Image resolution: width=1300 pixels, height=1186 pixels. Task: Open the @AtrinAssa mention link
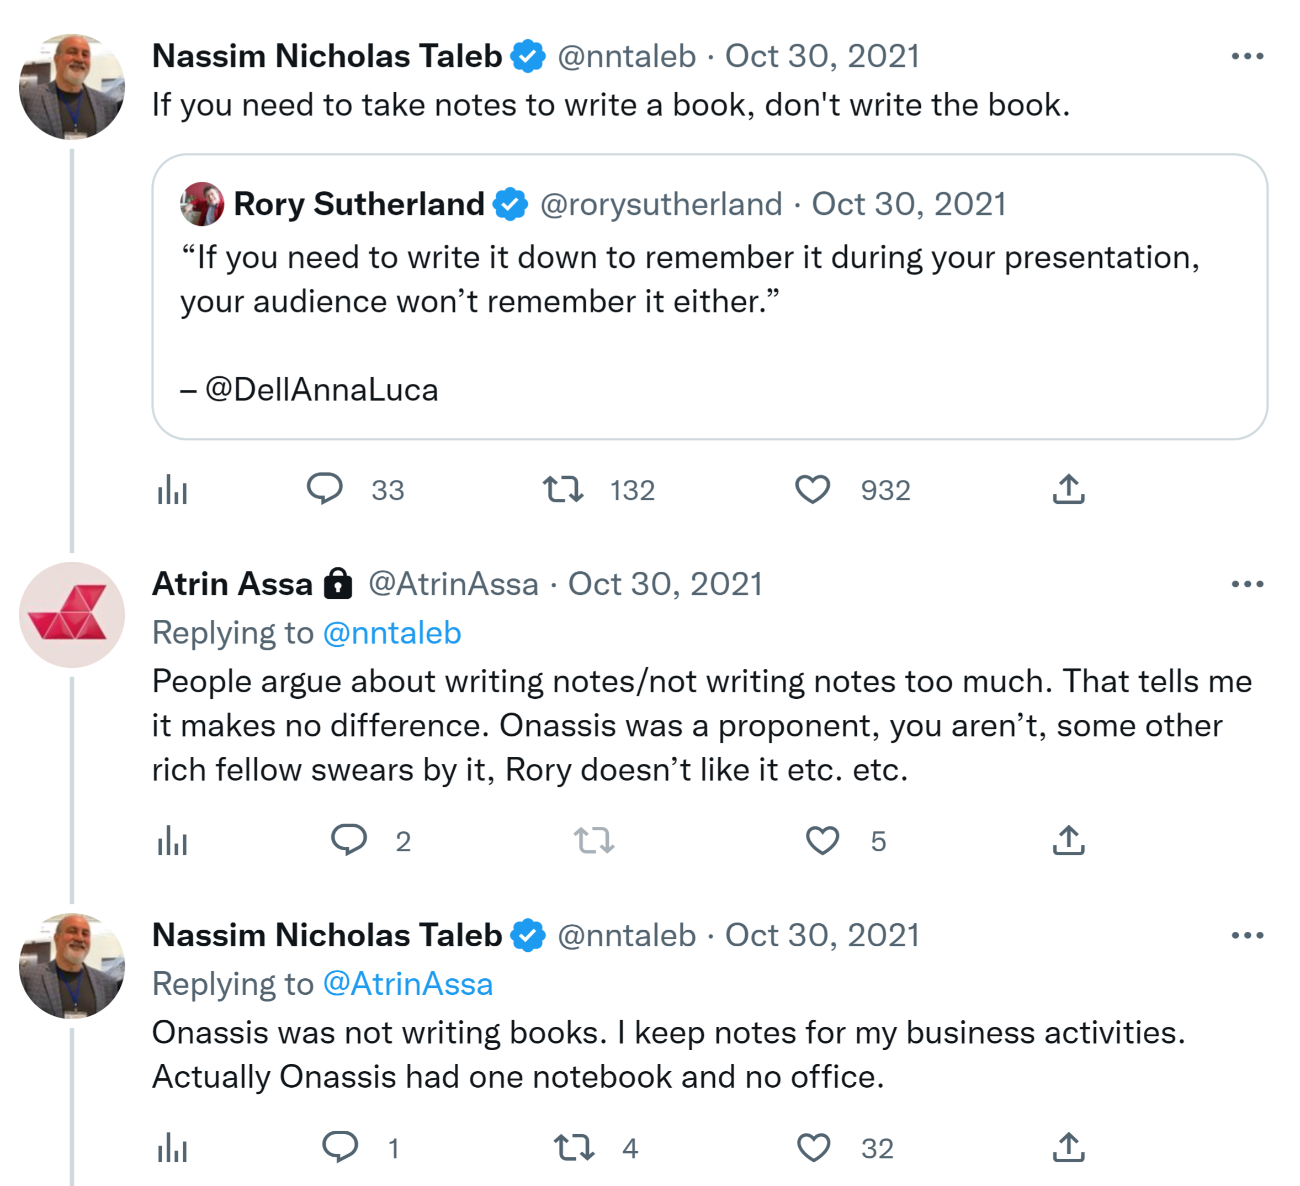point(407,984)
